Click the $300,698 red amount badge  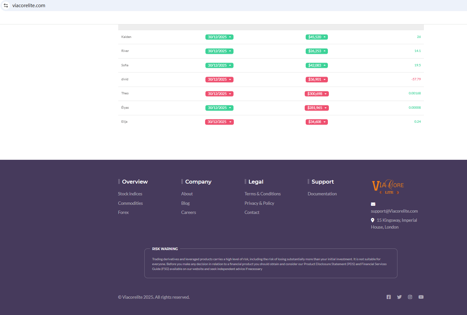[316, 94]
